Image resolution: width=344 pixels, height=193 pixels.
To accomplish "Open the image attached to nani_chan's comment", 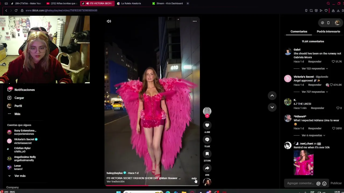I will [x=303, y=162].
